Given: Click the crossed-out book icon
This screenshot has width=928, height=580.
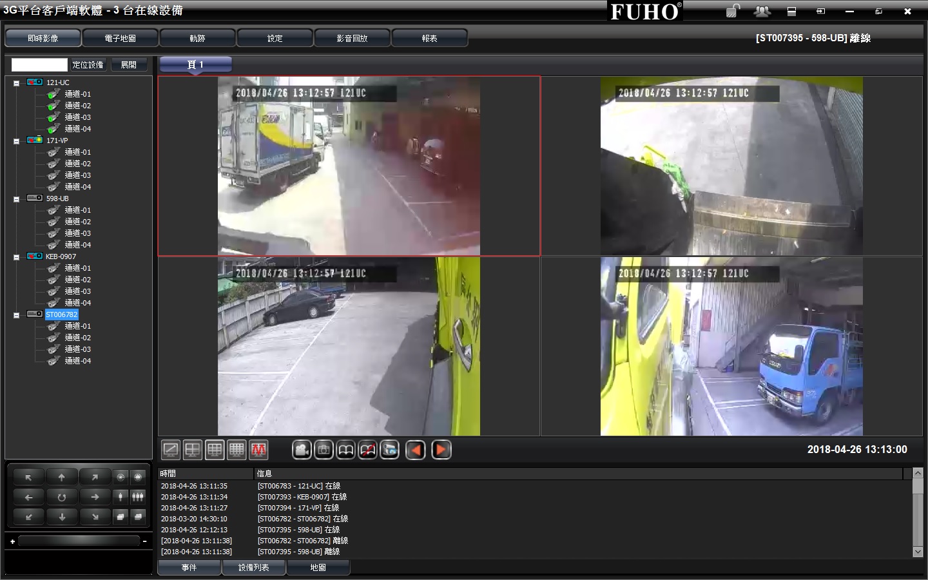Looking at the screenshot, I should (367, 450).
